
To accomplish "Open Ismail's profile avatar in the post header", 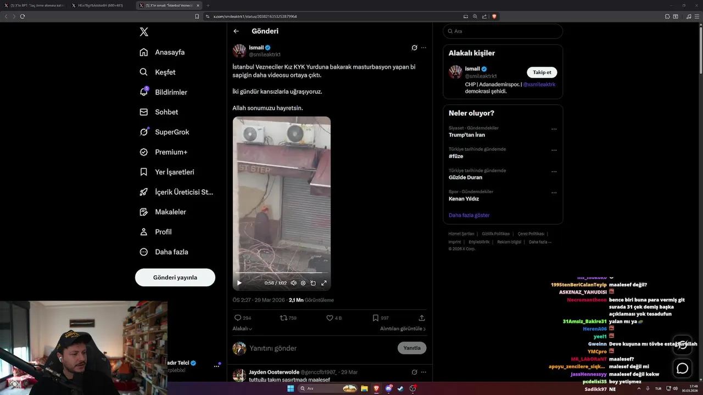I will pos(239,51).
